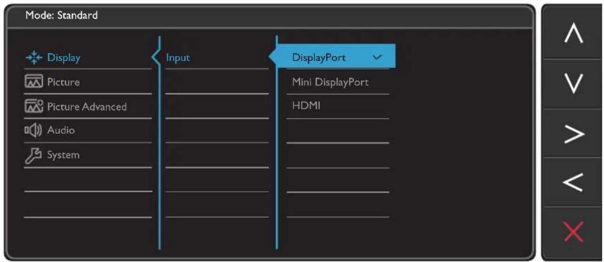Open the Audio menu category
Screen dimensions: 604x262
point(88,130)
